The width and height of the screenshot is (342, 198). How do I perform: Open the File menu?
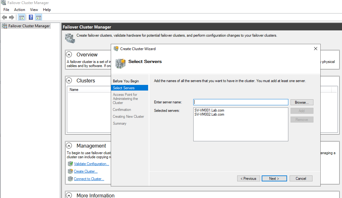[6, 10]
